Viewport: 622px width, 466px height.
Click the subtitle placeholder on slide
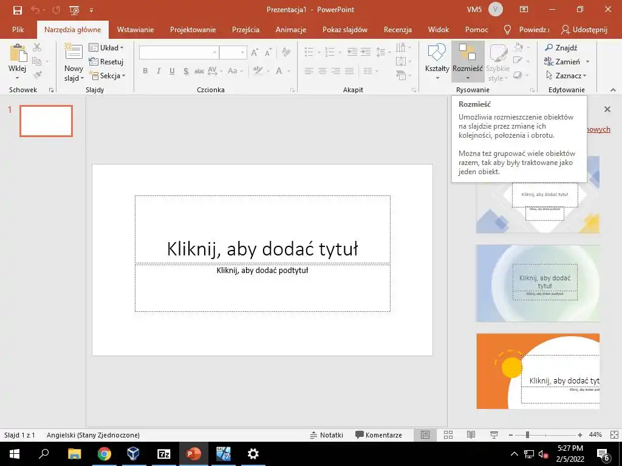pos(262,288)
